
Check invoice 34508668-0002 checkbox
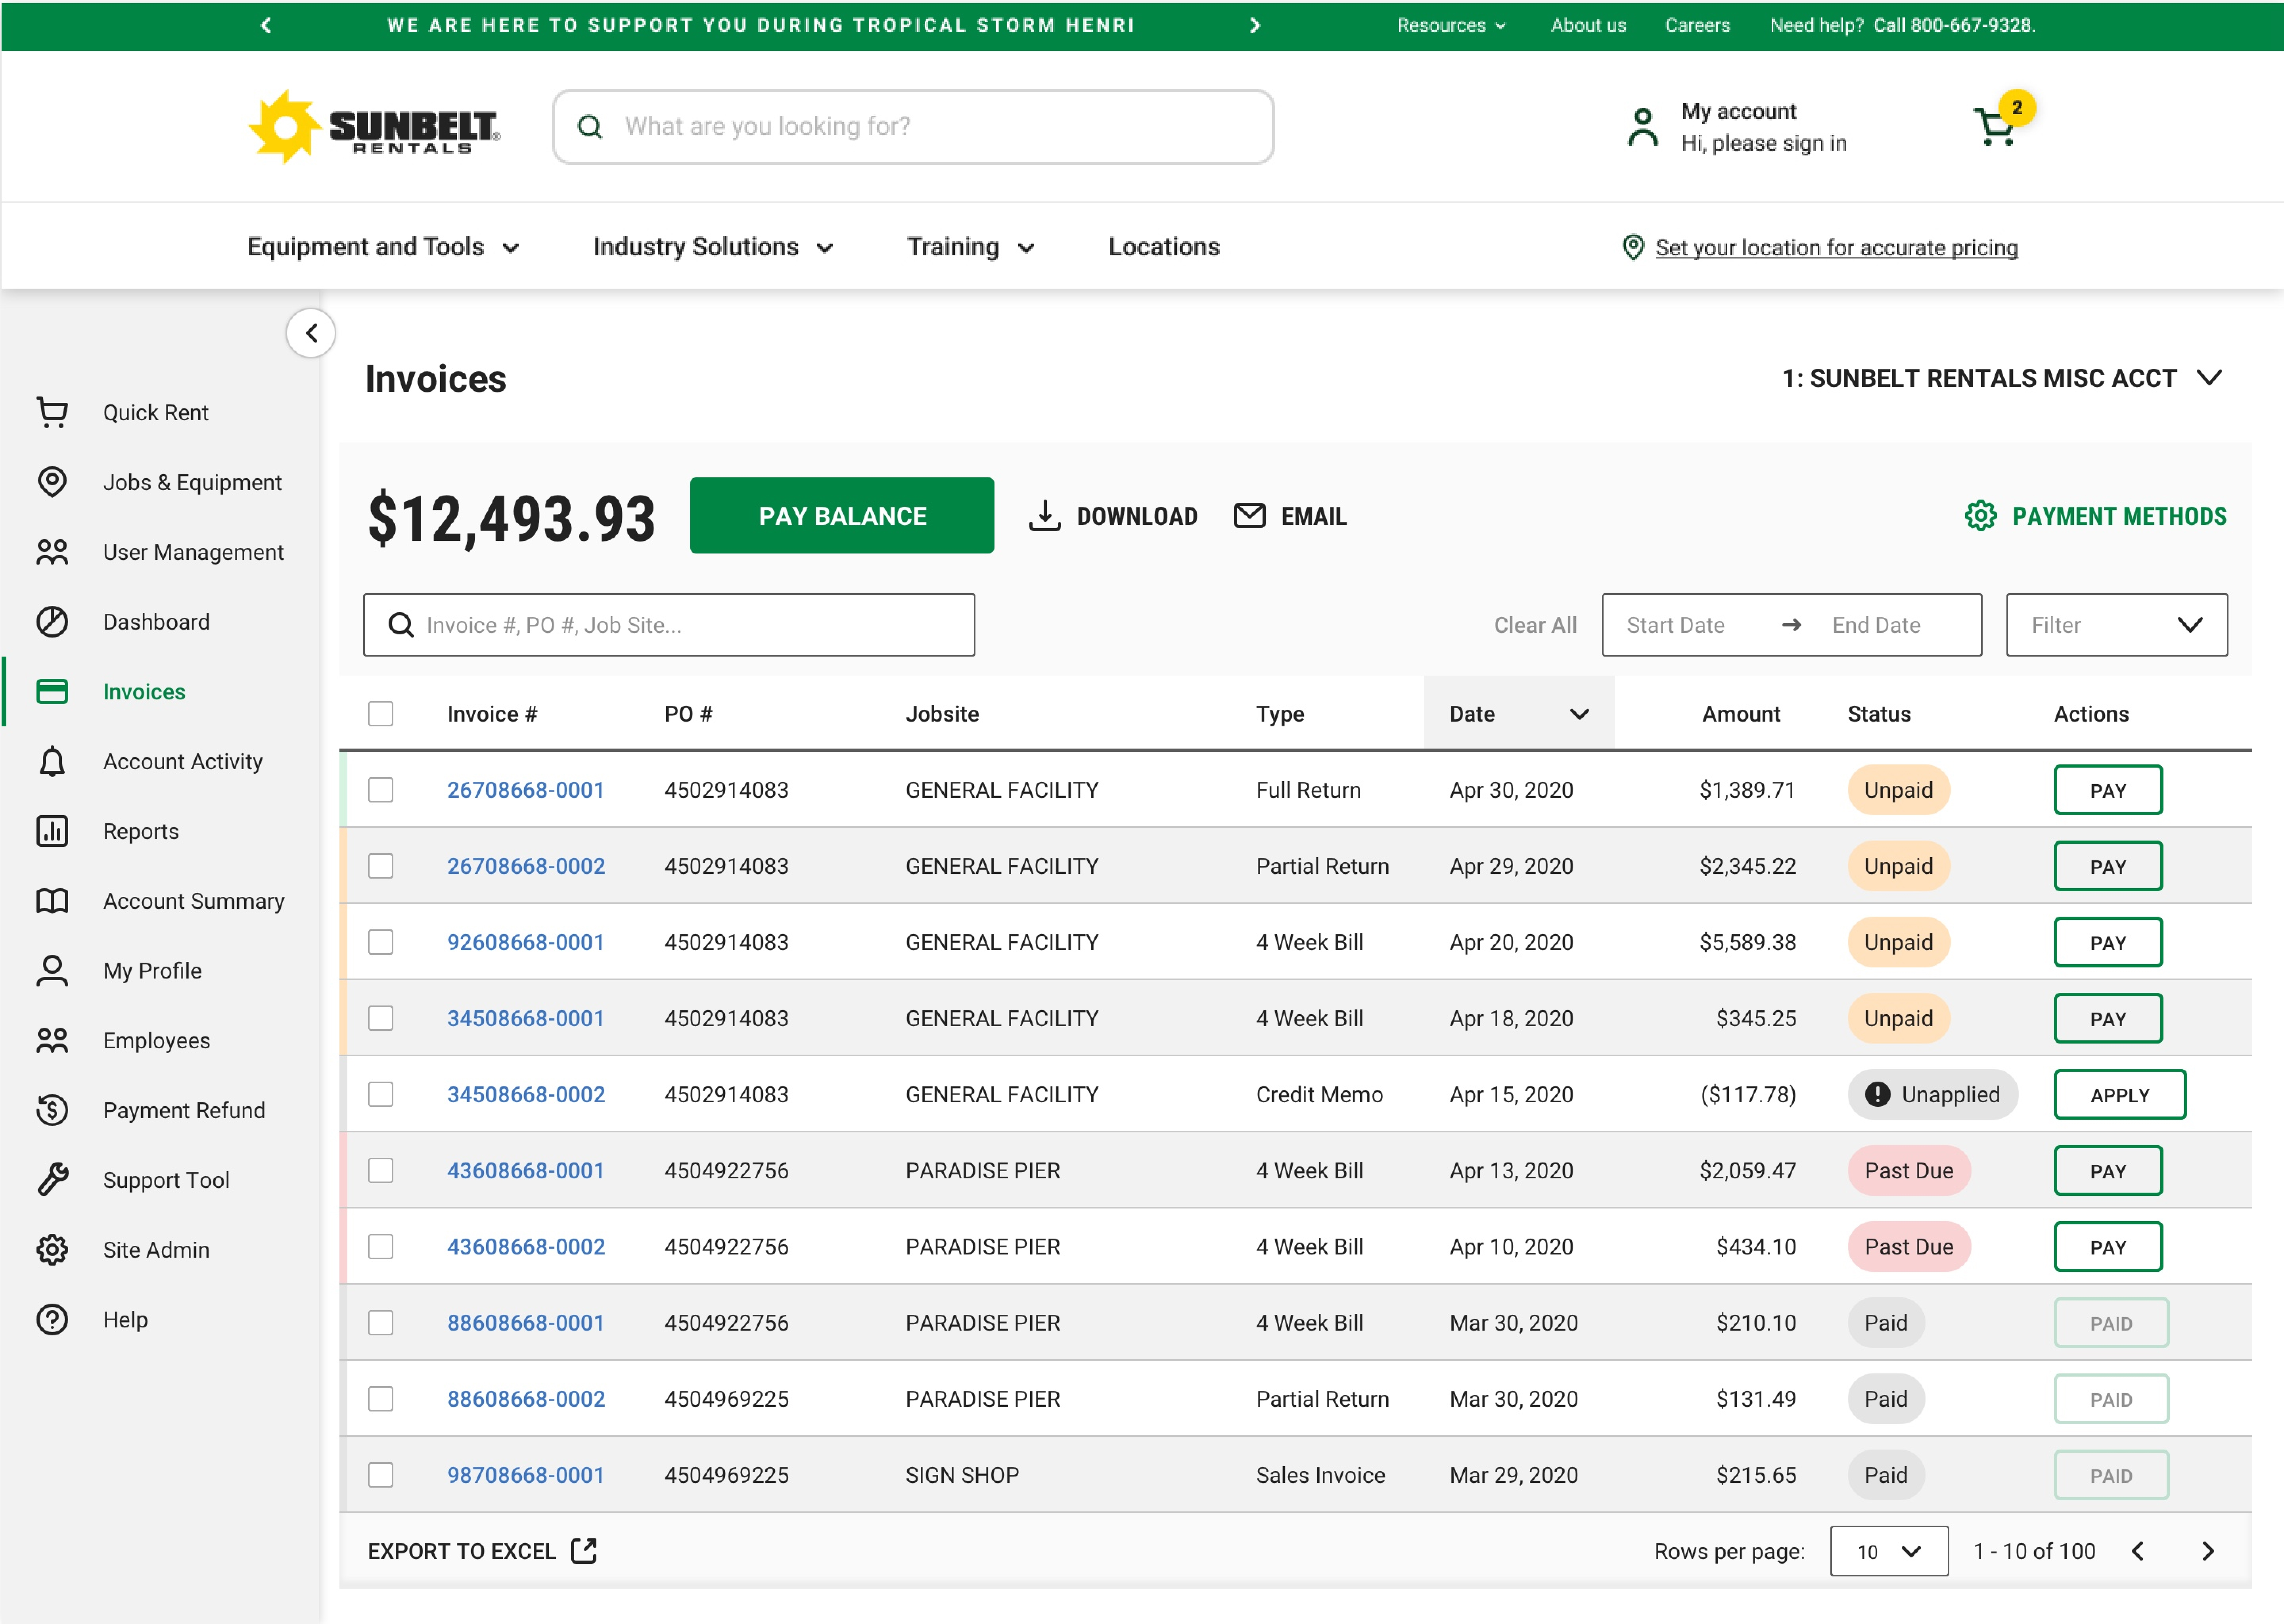point(381,1094)
